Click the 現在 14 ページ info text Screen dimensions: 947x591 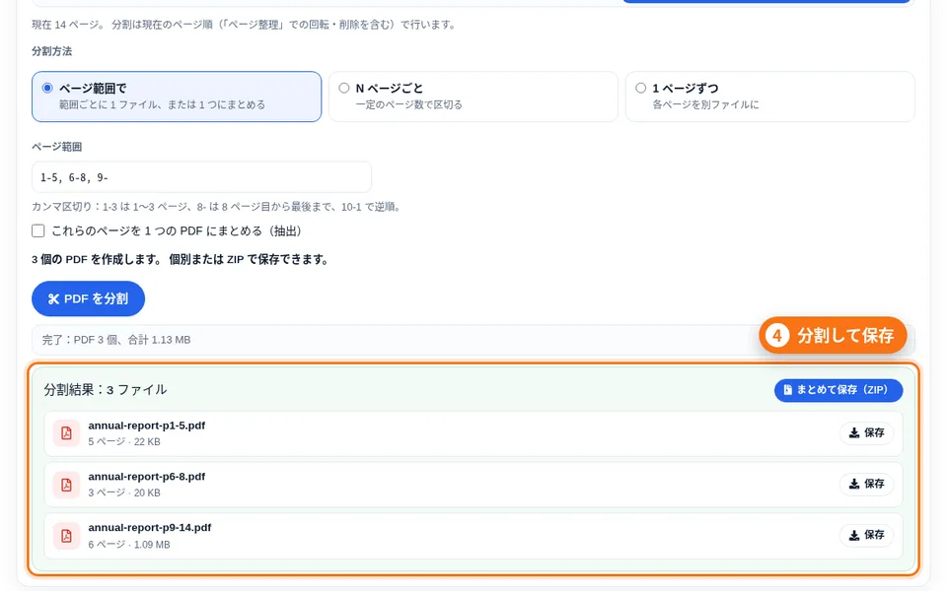[244, 25]
